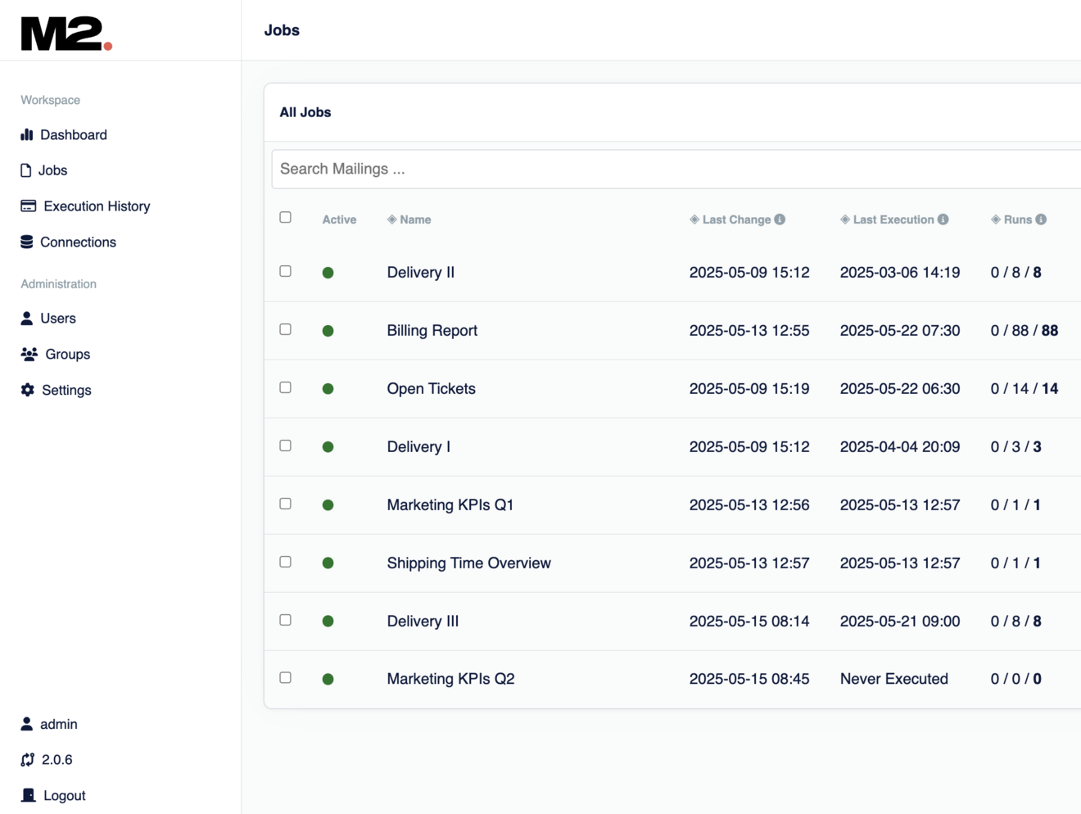1081x814 pixels.
Task: Open the Users administration page
Action: 58,318
